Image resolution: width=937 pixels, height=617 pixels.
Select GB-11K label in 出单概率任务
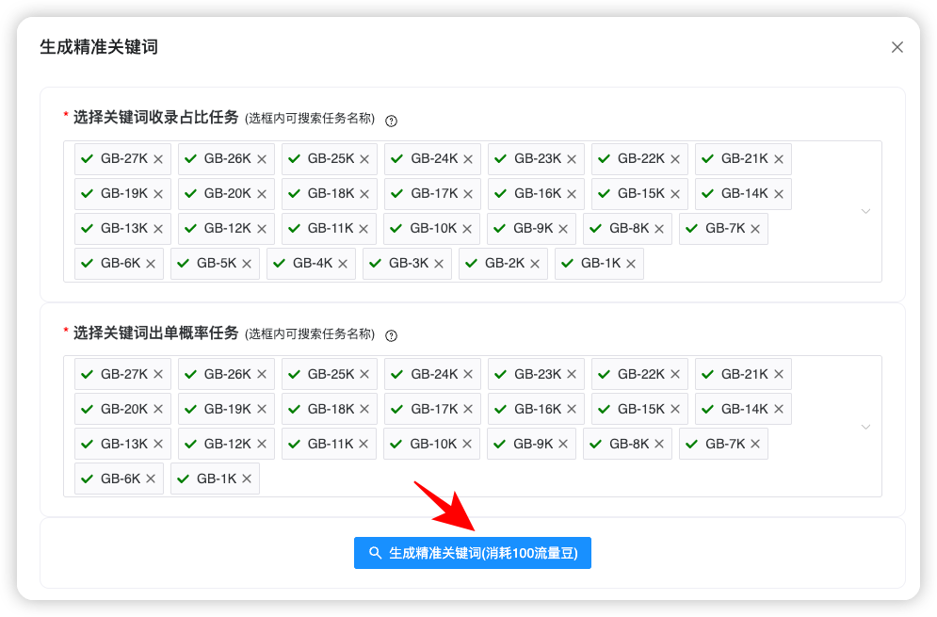[331, 443]
